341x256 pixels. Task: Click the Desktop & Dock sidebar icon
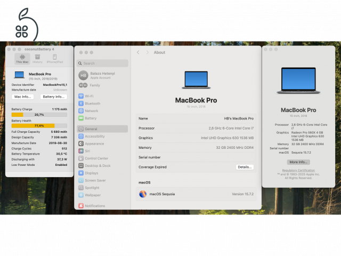coord(81,166)
